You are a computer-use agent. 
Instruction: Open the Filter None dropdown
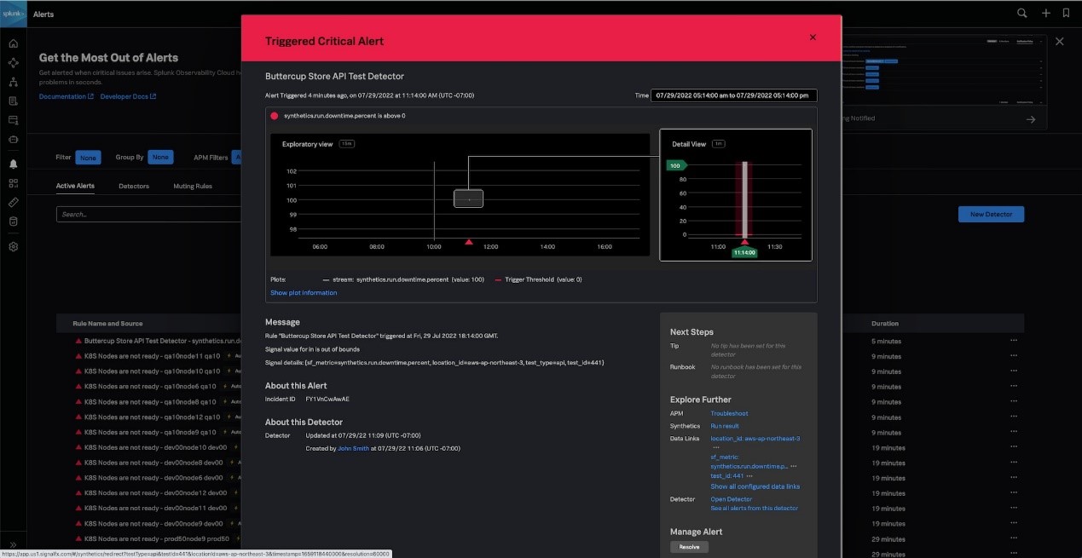(88, 158)
